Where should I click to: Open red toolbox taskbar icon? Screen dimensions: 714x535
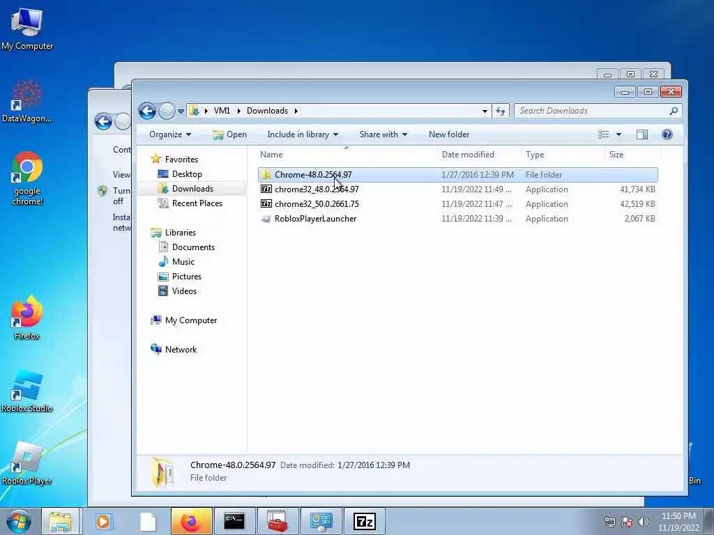click(278, 521)
